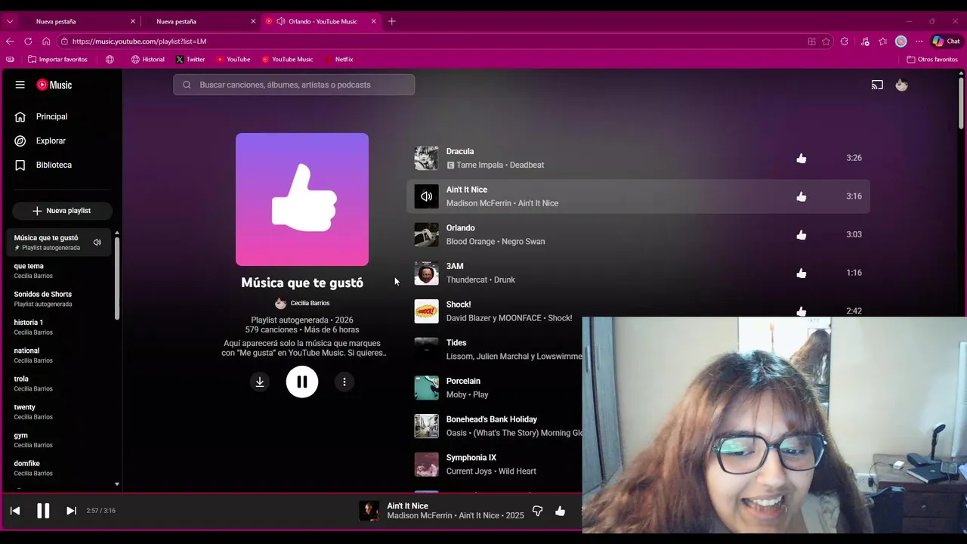Click the sidebar playlist scroll-down arrow
967x544 pixels.
click(116, 484)
